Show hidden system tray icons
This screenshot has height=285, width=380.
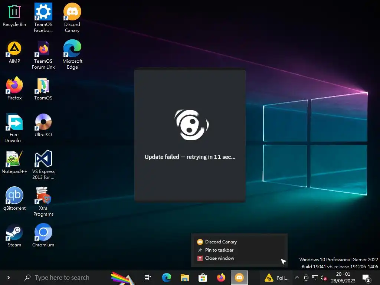coord(297,278)
